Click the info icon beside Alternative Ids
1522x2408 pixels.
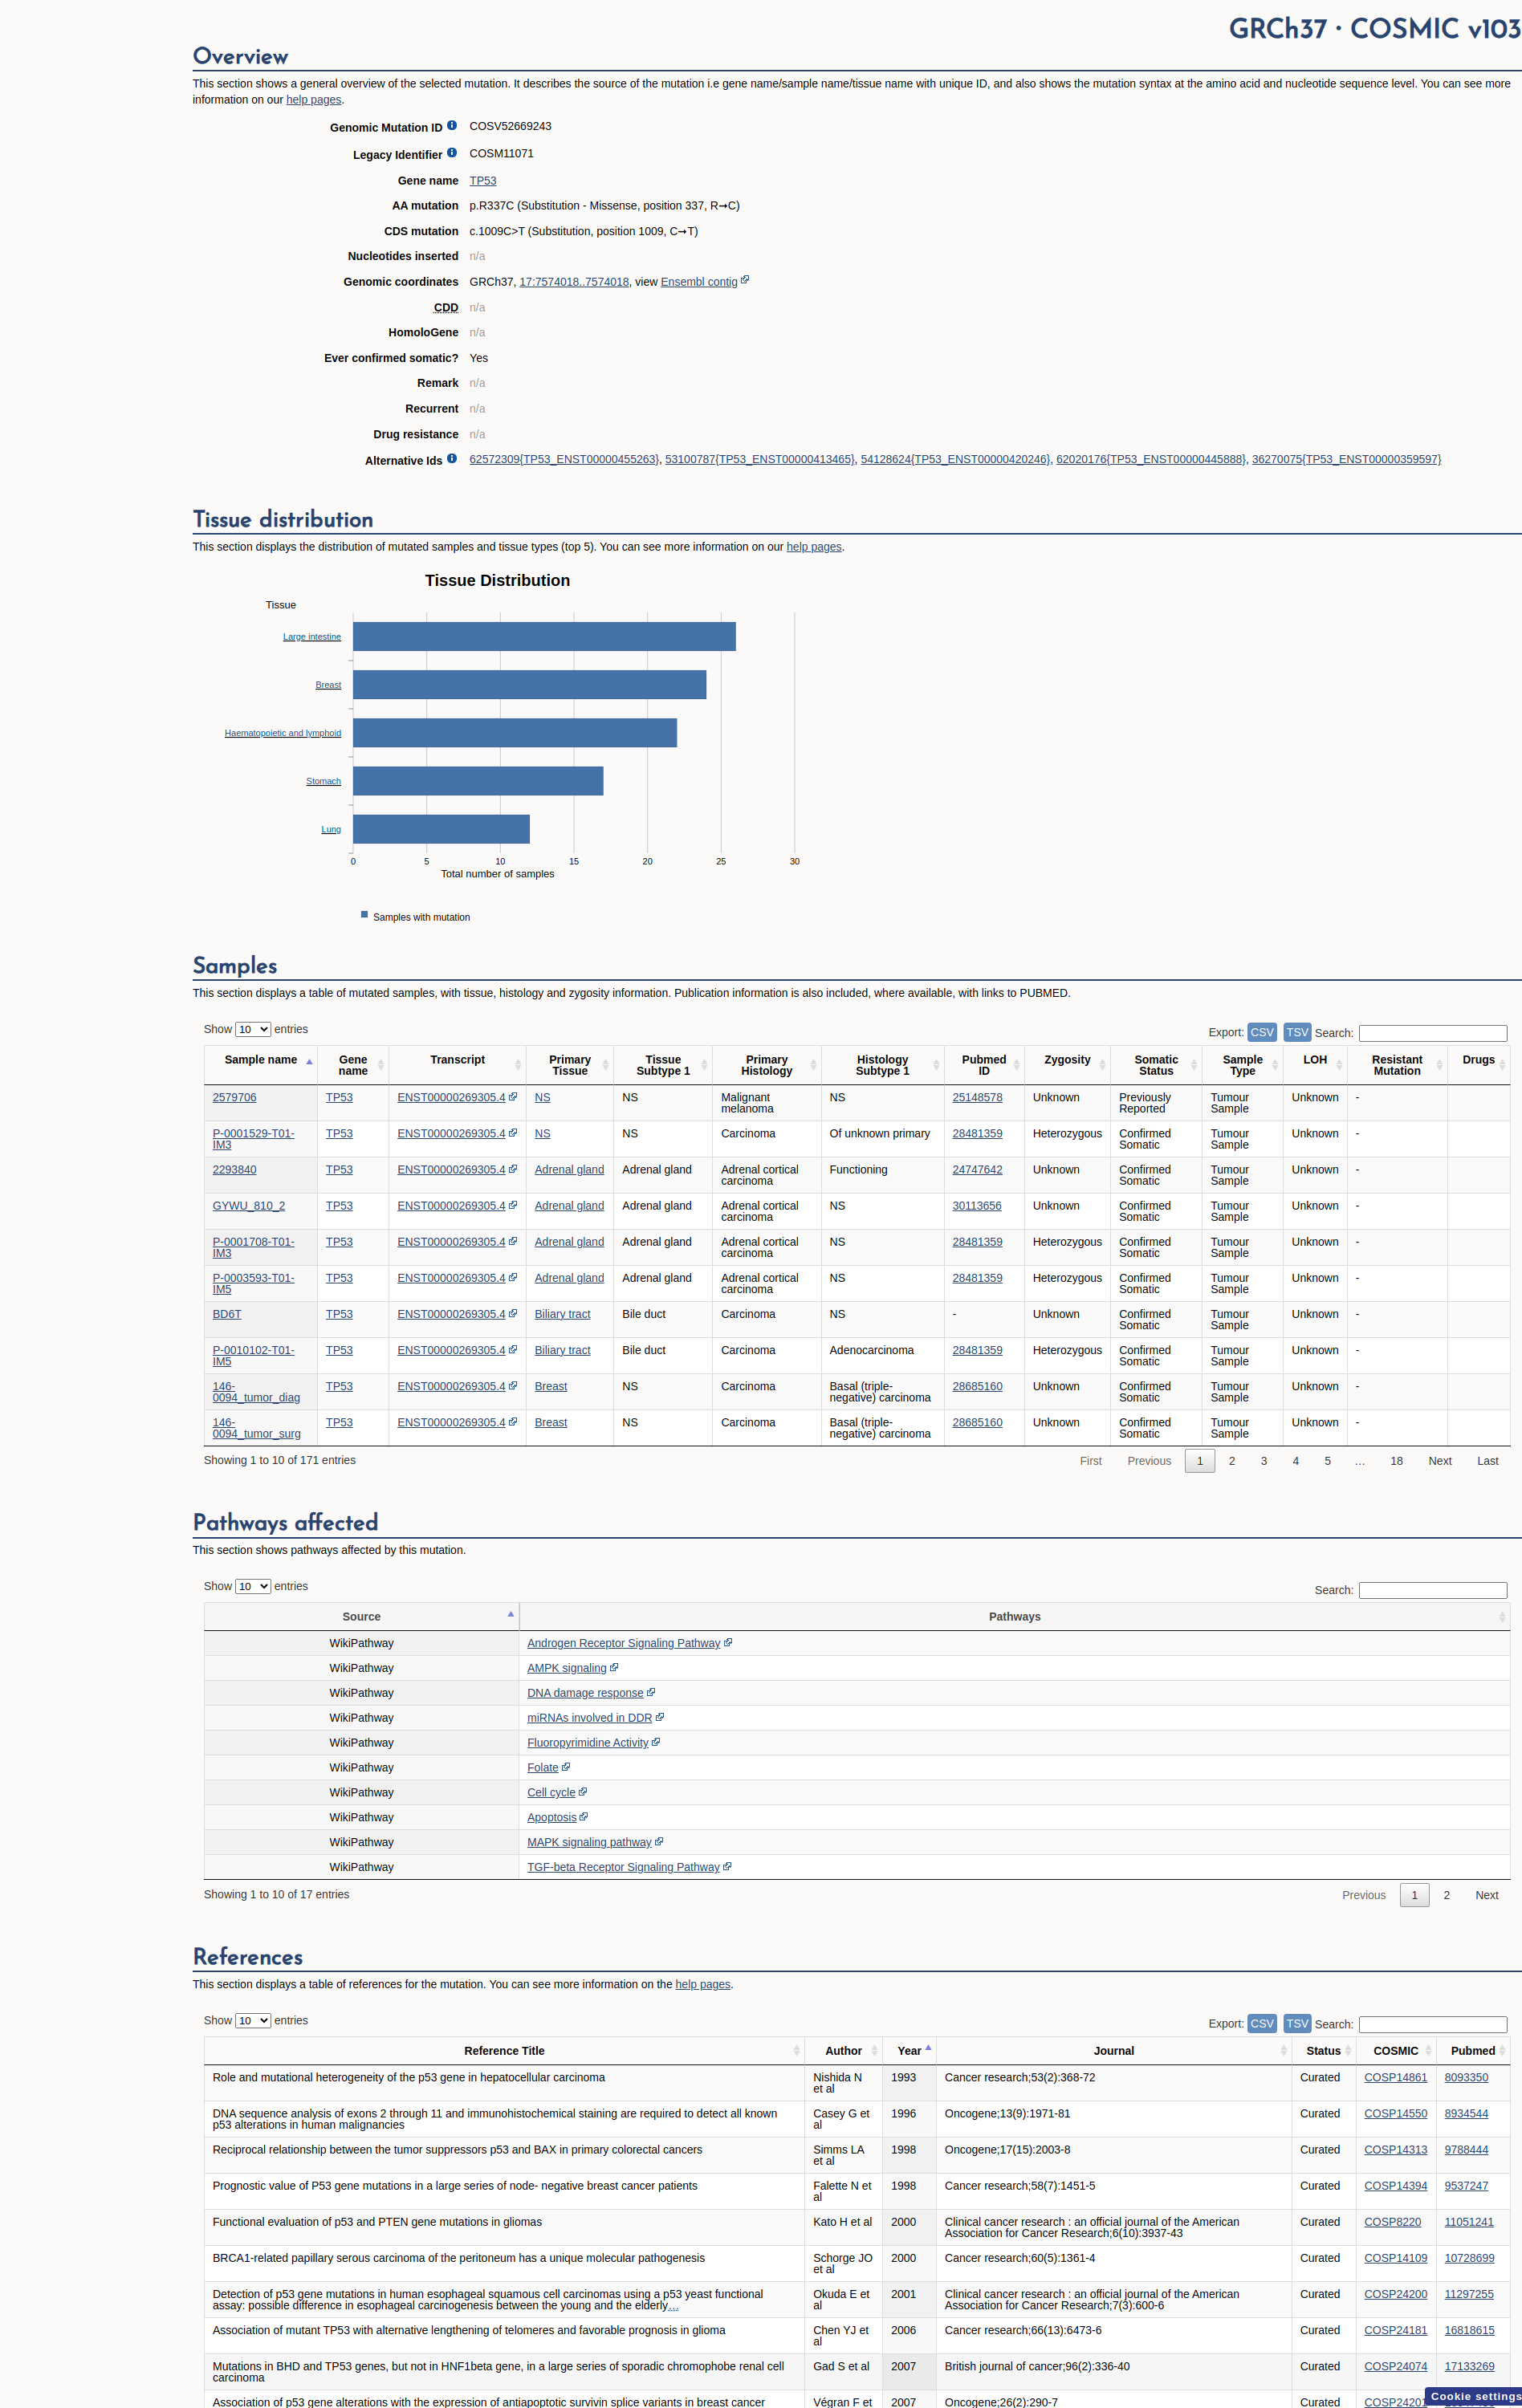click(452, 459)
